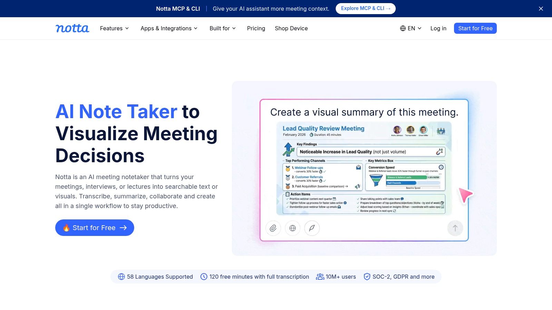Image resolution: width=552 pixels, height=310 pixels.
Task: Click the Explore MCP & CLI button
Action: click(x=366, y=9)
